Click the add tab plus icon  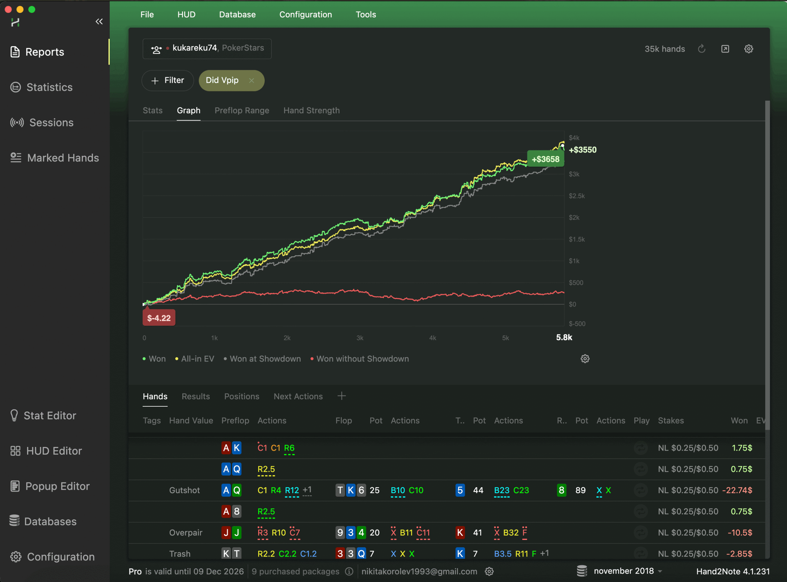click(x=341, y=396)
